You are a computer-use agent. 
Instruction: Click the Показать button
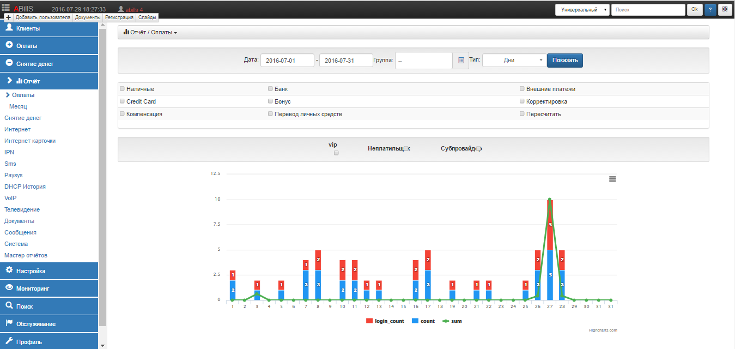pos(565,61)
